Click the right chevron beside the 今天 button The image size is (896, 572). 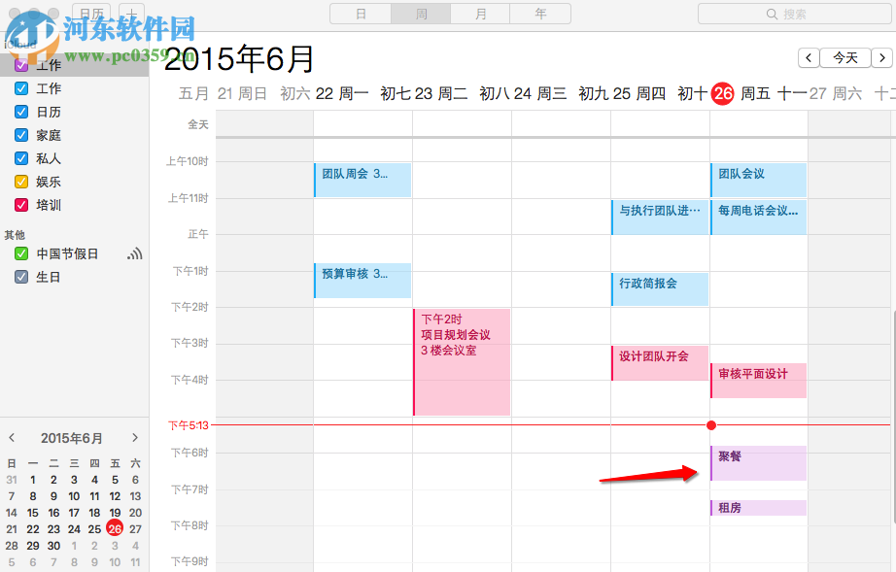click(x=882, y=57)
